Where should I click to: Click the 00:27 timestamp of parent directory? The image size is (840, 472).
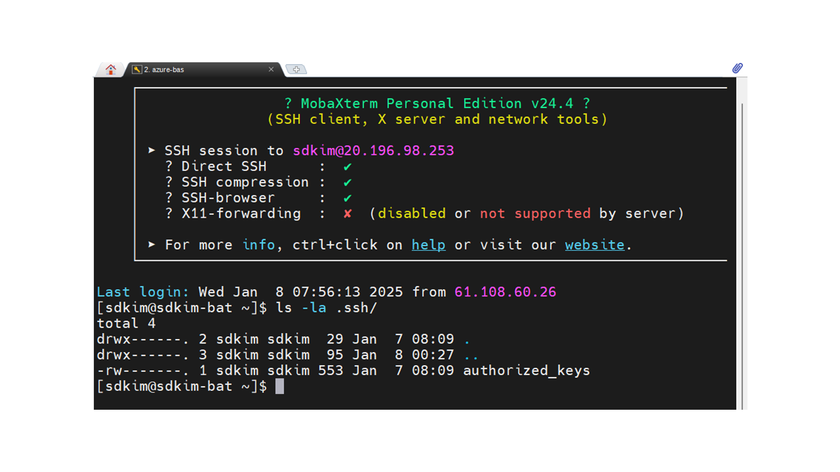coord(433,355)
